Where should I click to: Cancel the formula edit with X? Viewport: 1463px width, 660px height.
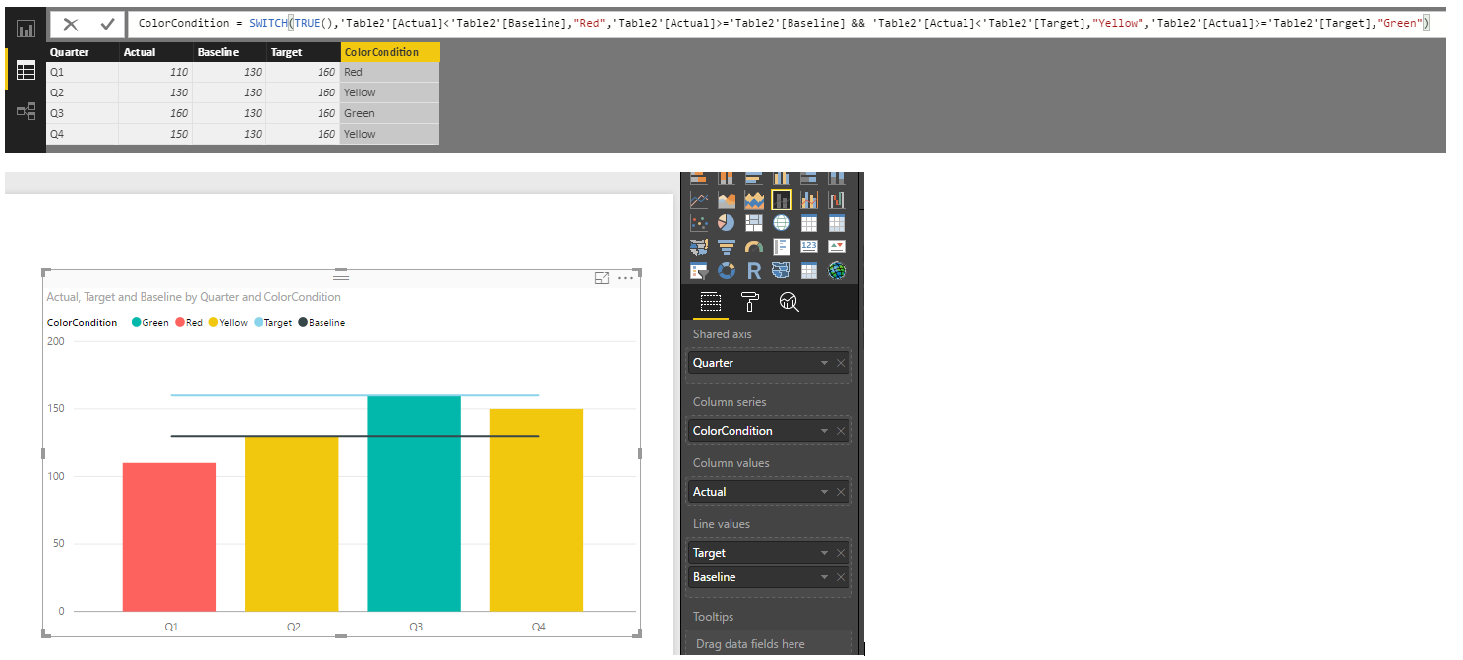(x=71, y=25)
